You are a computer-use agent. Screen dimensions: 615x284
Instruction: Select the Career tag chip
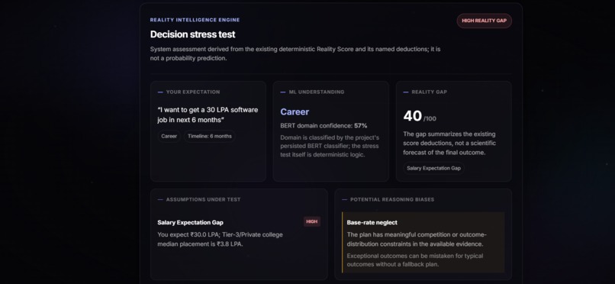[x=169, y=137]
